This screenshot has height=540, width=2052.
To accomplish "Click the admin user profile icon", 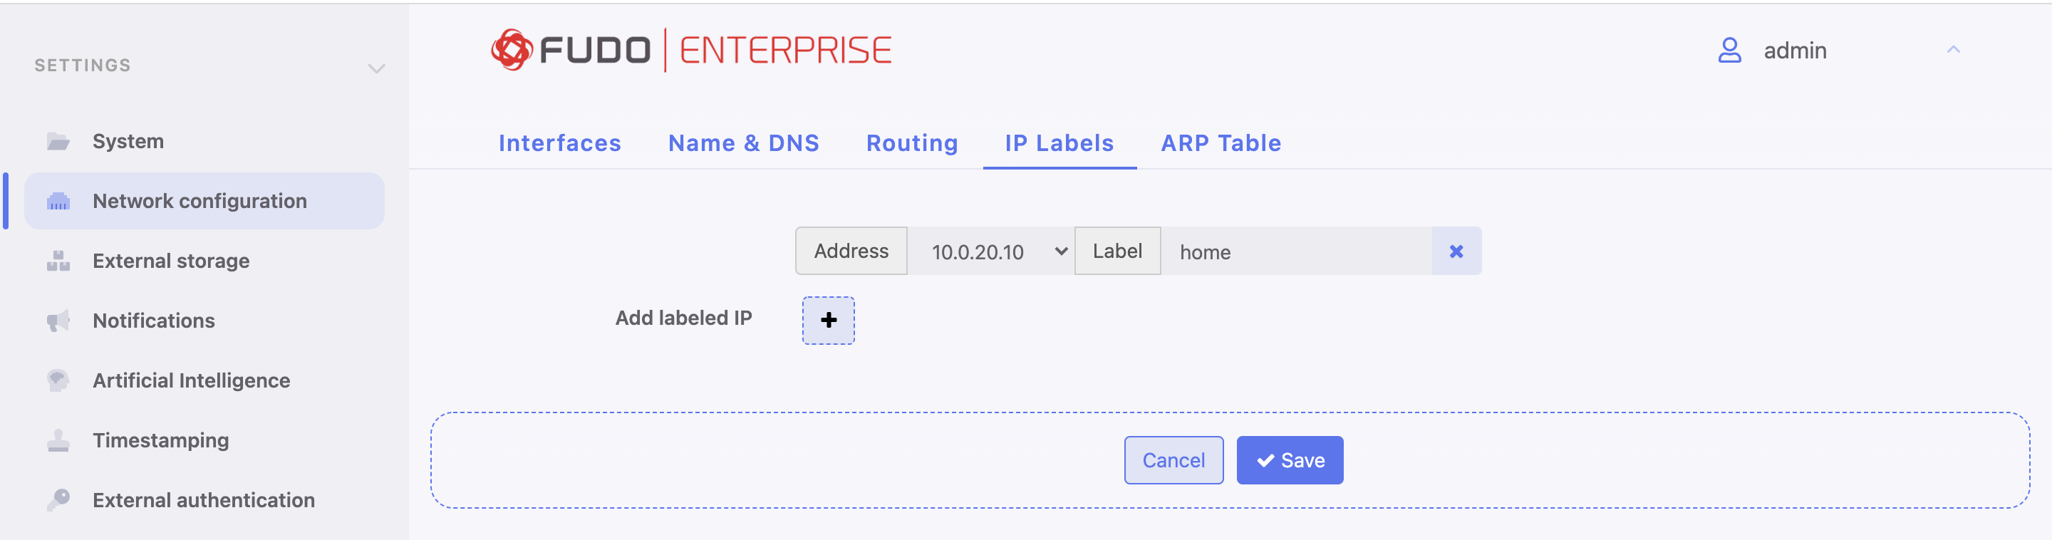I will pyautogui.click(x=1729, y=50).
